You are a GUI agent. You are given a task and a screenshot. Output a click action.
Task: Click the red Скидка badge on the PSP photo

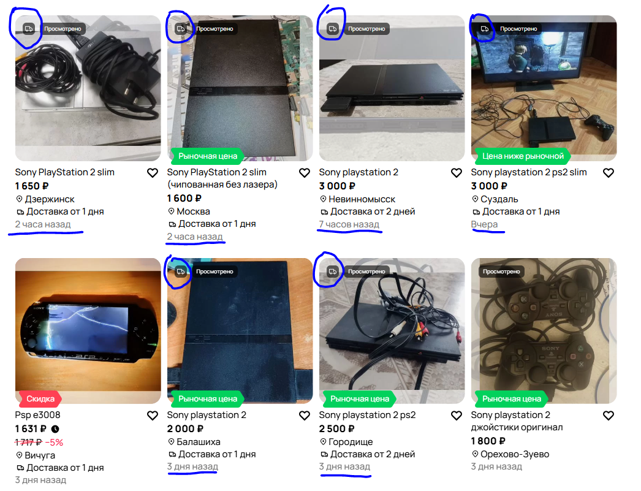click(x=40, y=398)
